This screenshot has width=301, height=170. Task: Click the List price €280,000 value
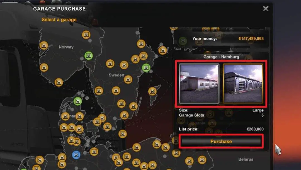click(255, 129)
